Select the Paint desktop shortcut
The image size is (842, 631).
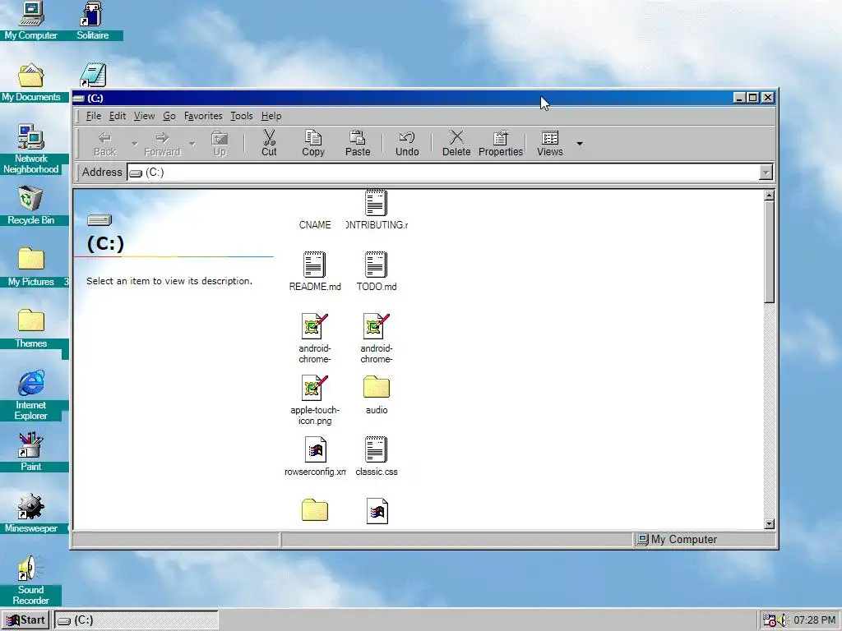pos(30,452)
